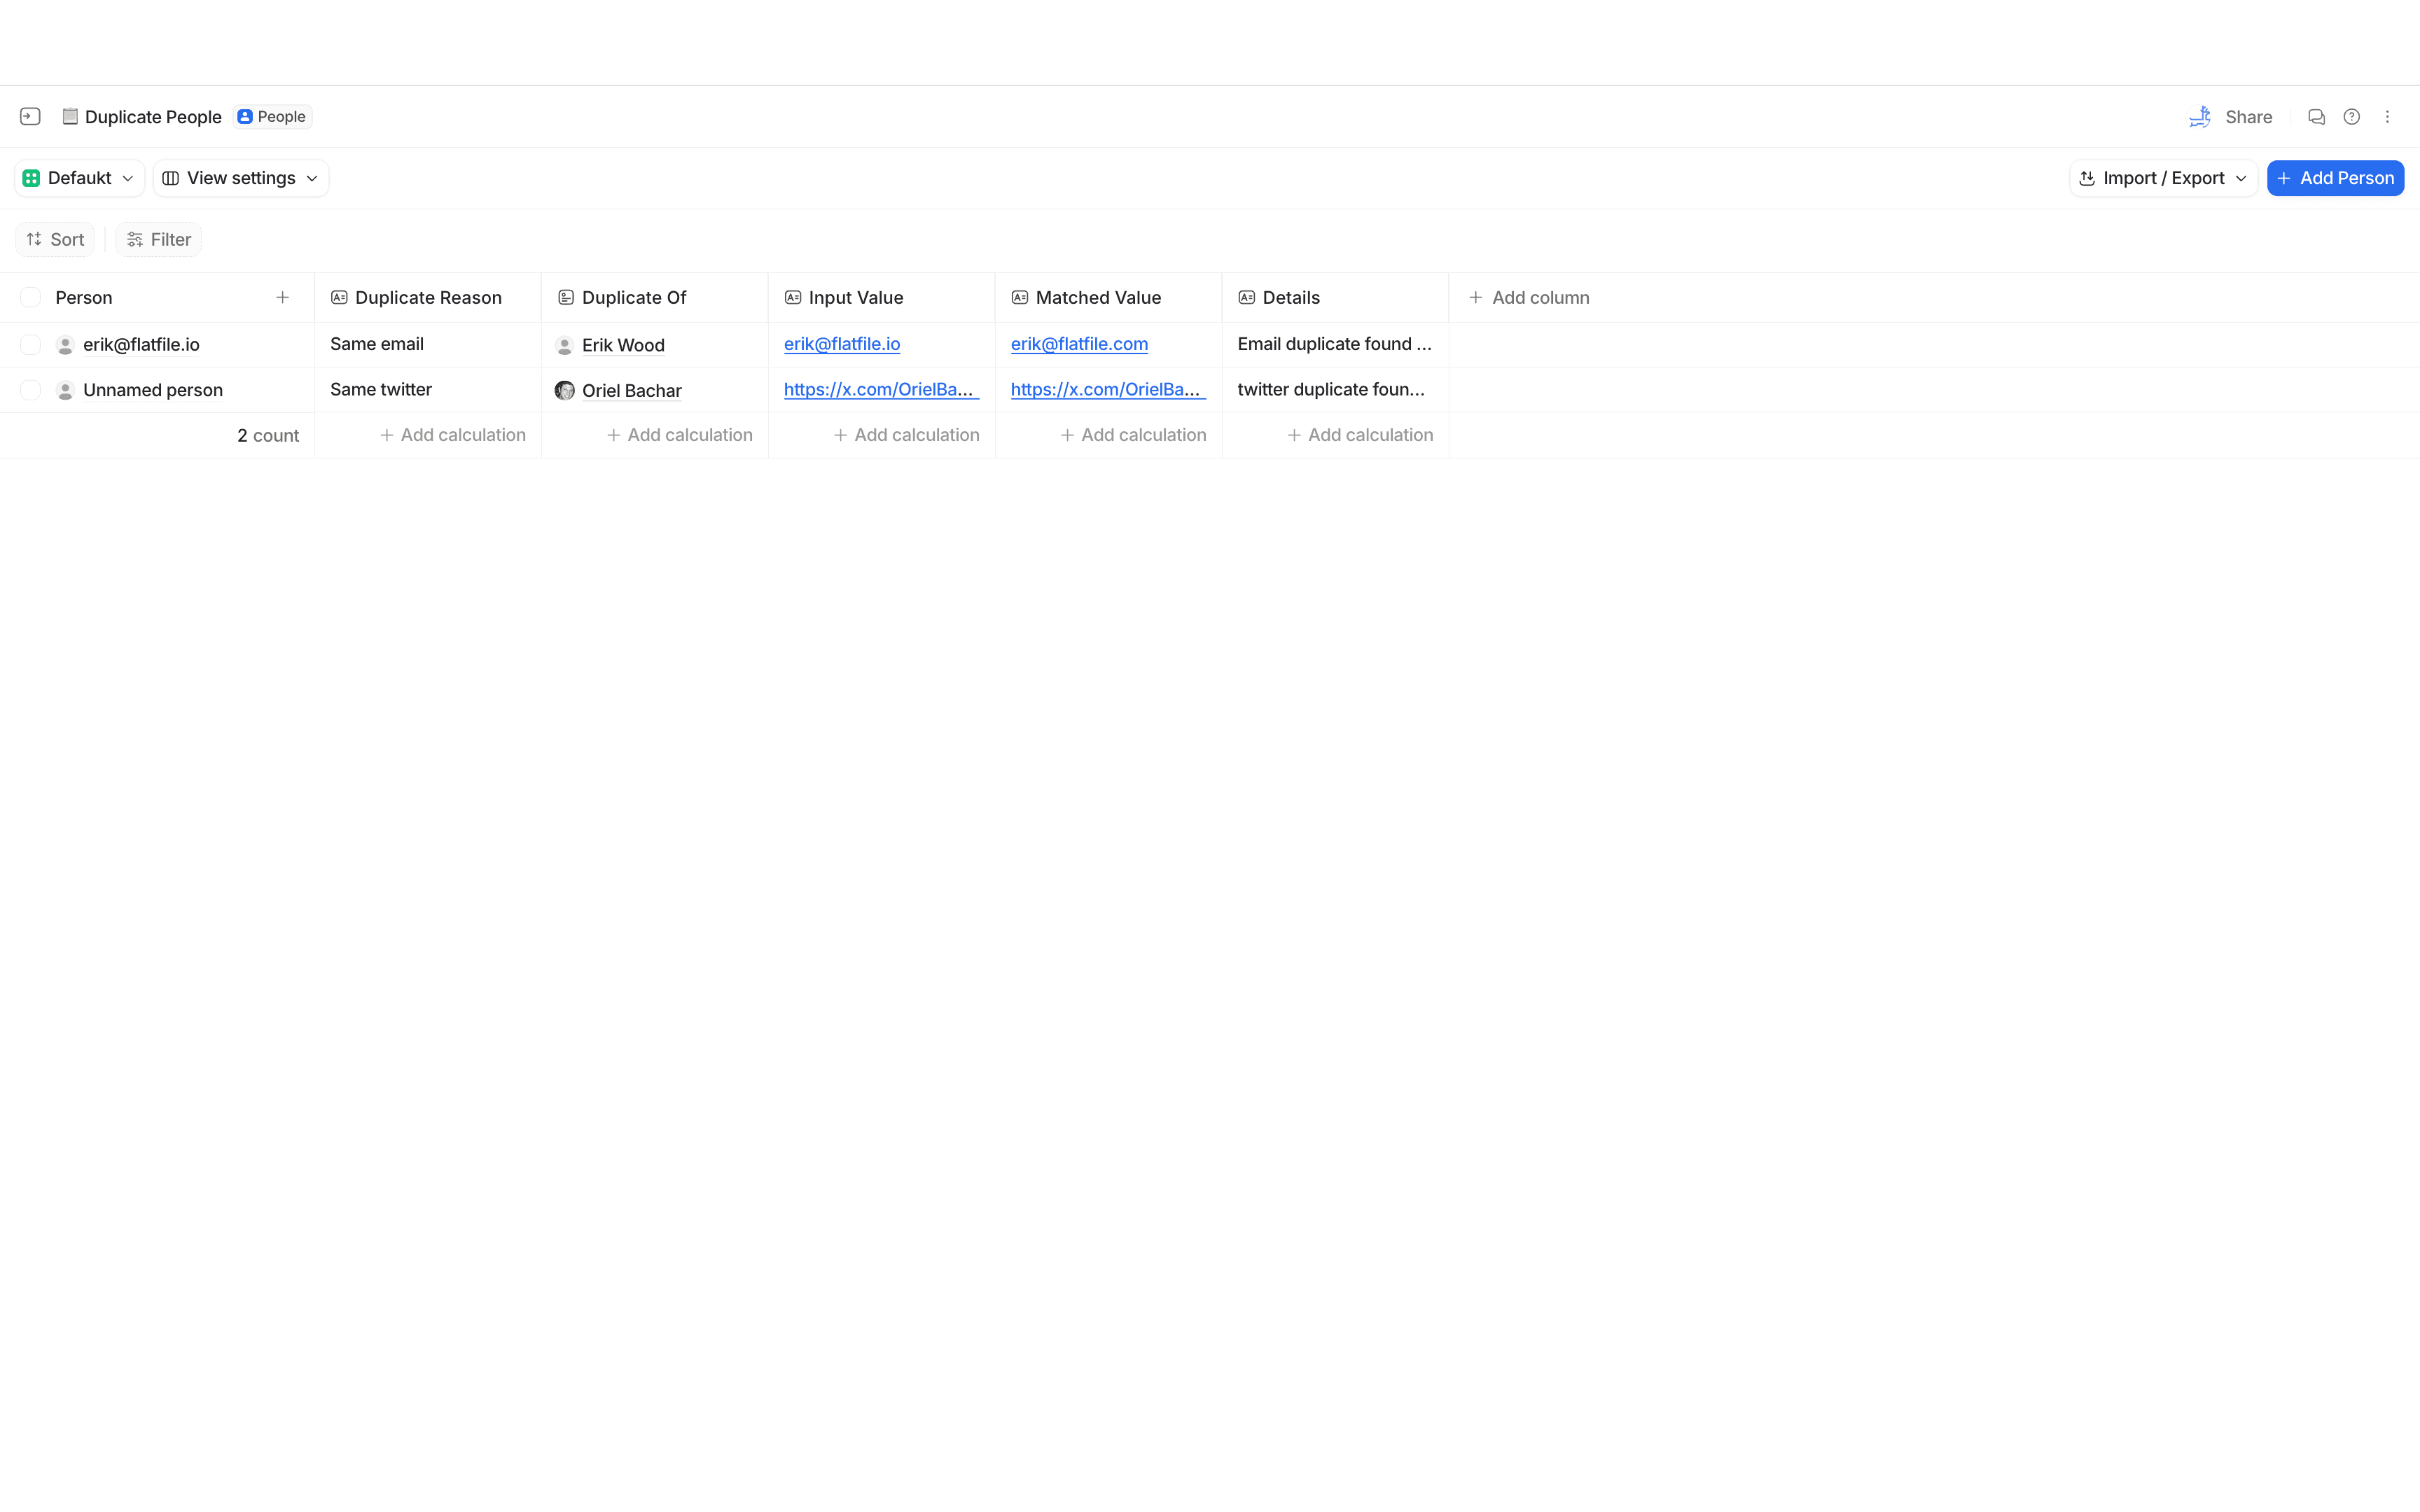The height and width of the screenshot is (1512, 2420).
Task: Add an attribute via plus beside Person header
Action: click(x=283, y=297)
